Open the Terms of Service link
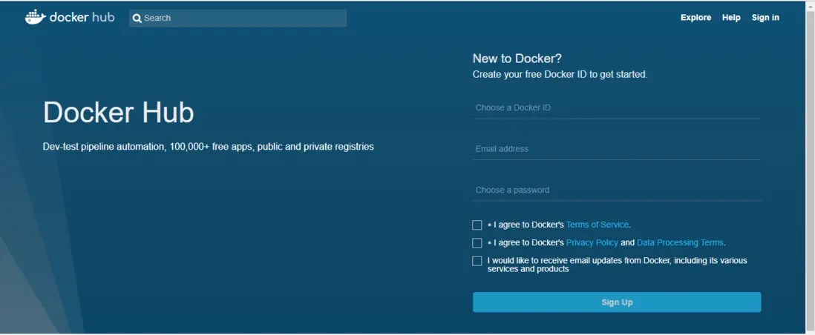This screenshot has height=335, width=815. point(598,225)
